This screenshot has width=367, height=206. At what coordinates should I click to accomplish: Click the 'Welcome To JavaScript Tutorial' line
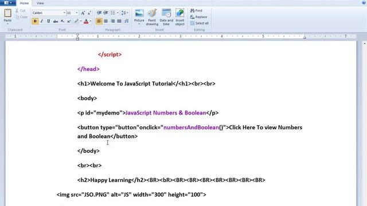(146, 84)
